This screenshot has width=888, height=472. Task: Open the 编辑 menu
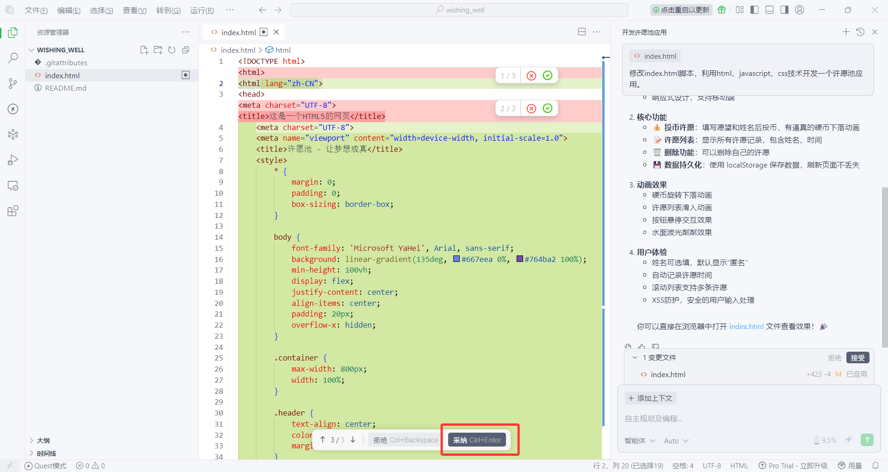(x=69, y=10)
